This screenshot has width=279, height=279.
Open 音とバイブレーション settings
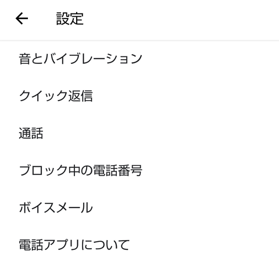139,59
